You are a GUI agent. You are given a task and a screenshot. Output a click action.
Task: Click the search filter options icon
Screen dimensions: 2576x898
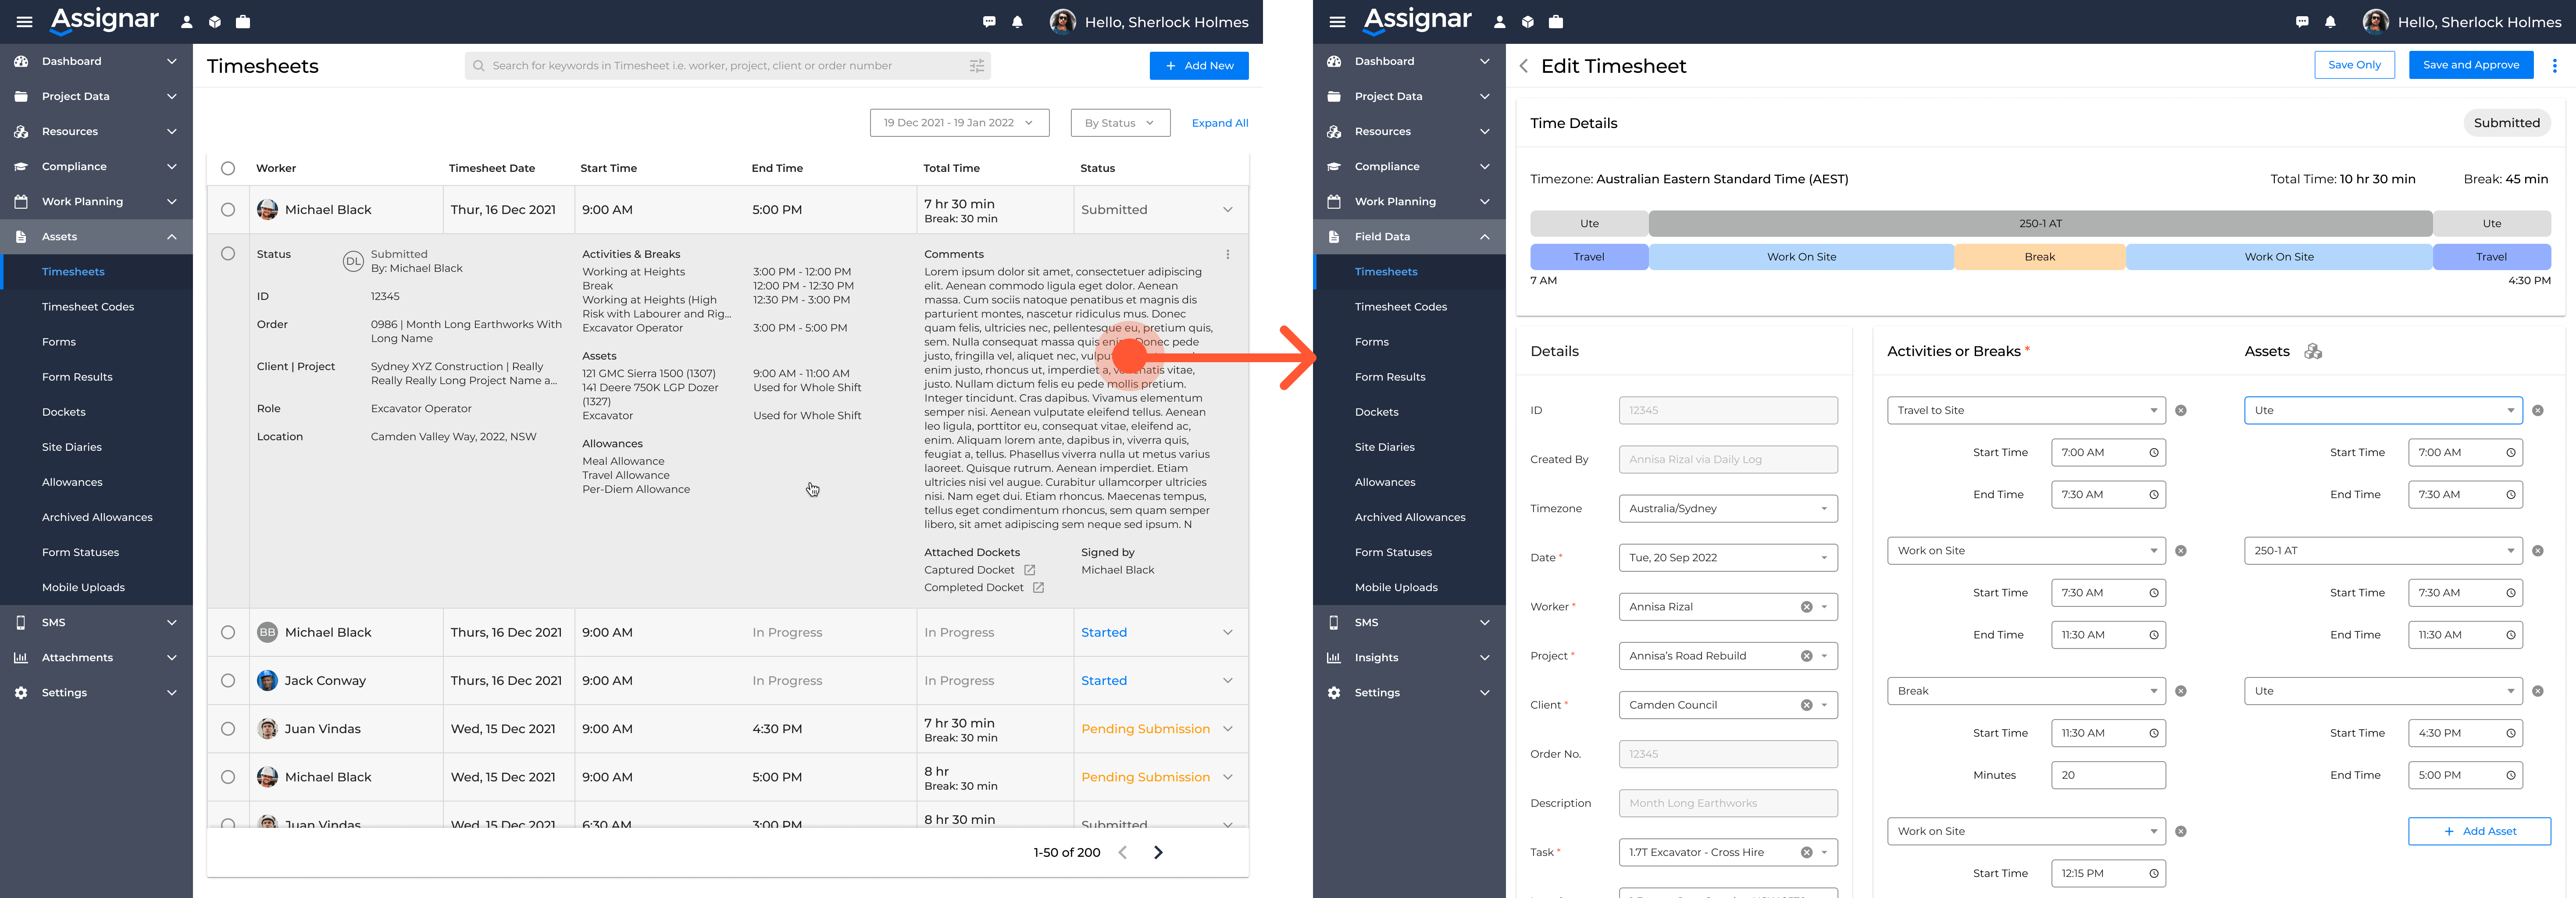pos(976,66)
